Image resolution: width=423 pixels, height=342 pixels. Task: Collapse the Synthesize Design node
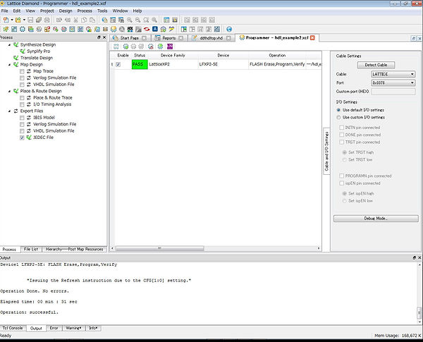click(10, 45)
